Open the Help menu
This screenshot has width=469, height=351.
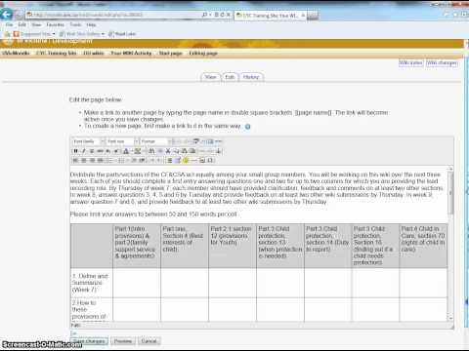click(x=91, y=24)
